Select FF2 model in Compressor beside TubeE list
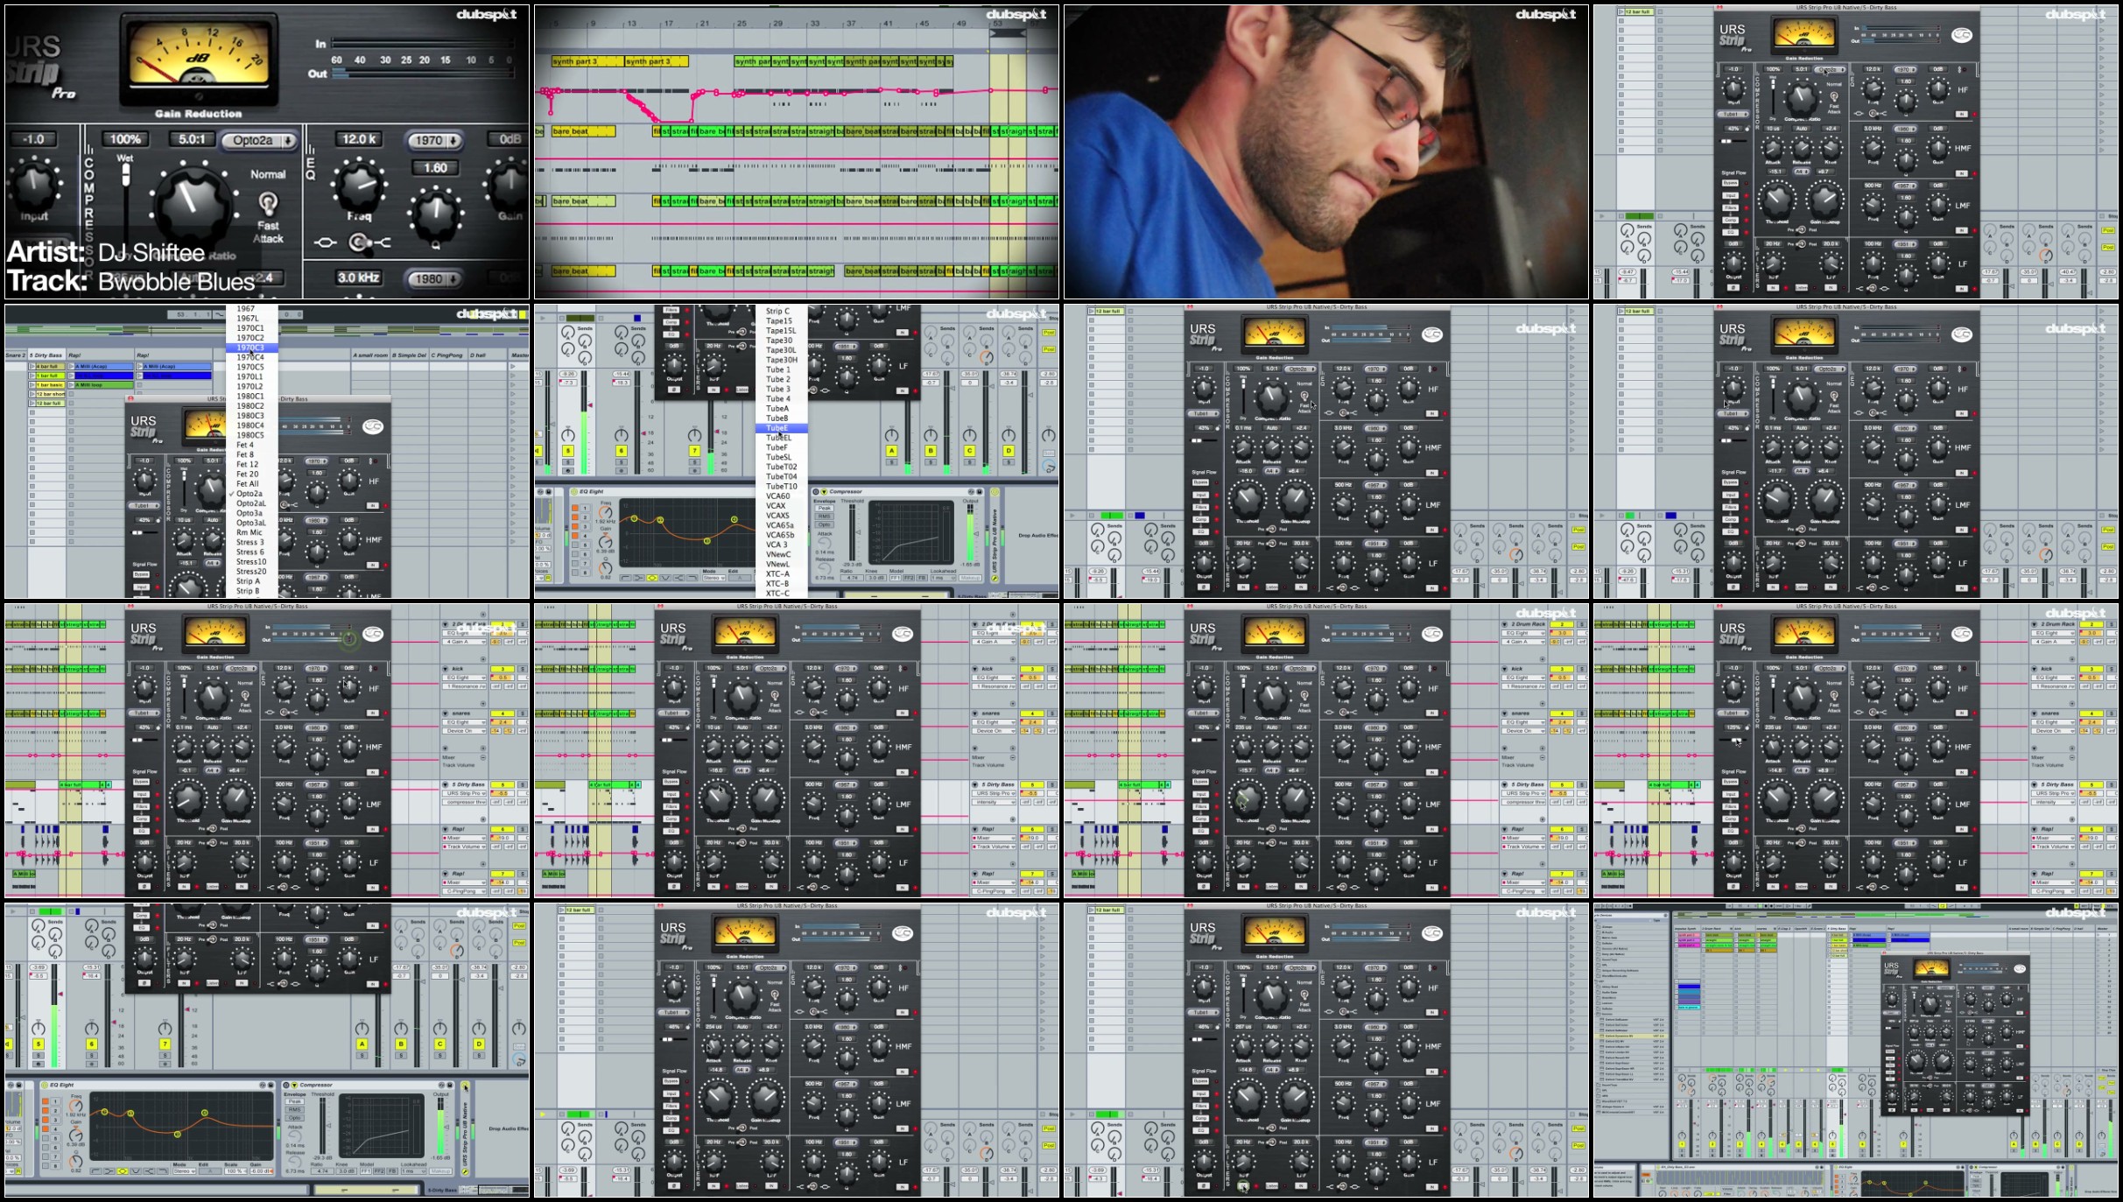This screenshot has width=2123, height=1202. 908,578
